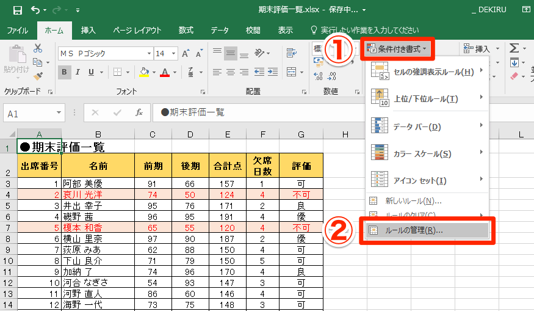
Task: Open the text orientation tool
Action: [x=259, y=53]
